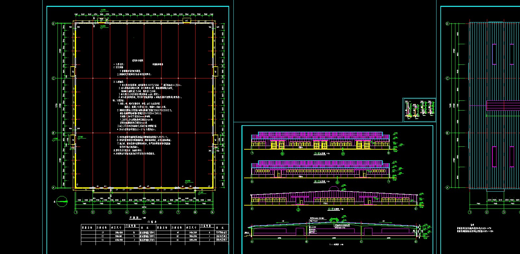Select the notes text below roof plan
Image resolution: width=520 pixels, height=254 pixels.
[475, 230]
